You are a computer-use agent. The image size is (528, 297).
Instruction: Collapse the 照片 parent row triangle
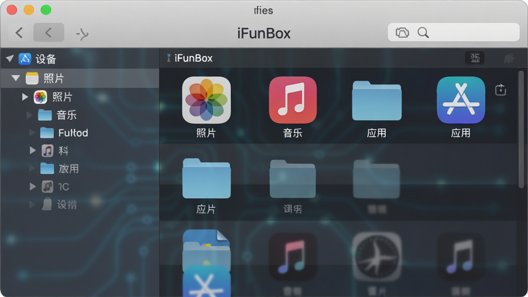point(15,78)
